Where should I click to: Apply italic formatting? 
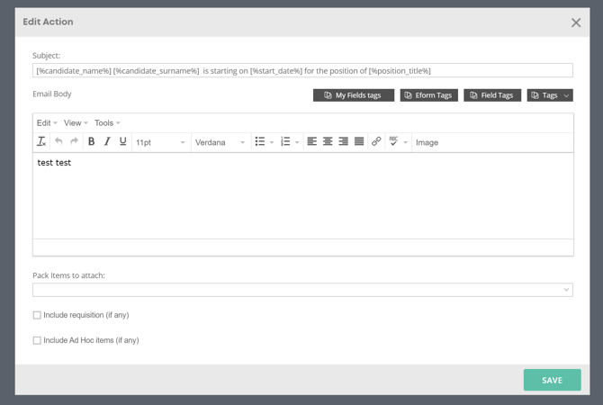coord(107,142)
